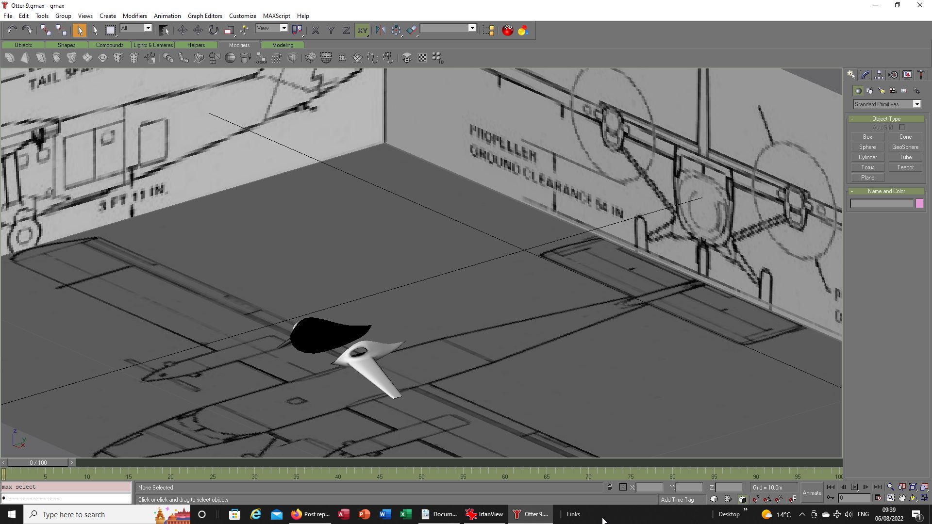Activate the Mirror Selected Objects tool
The height and width of the screenshot is (524, 932).
click(380, 30)
